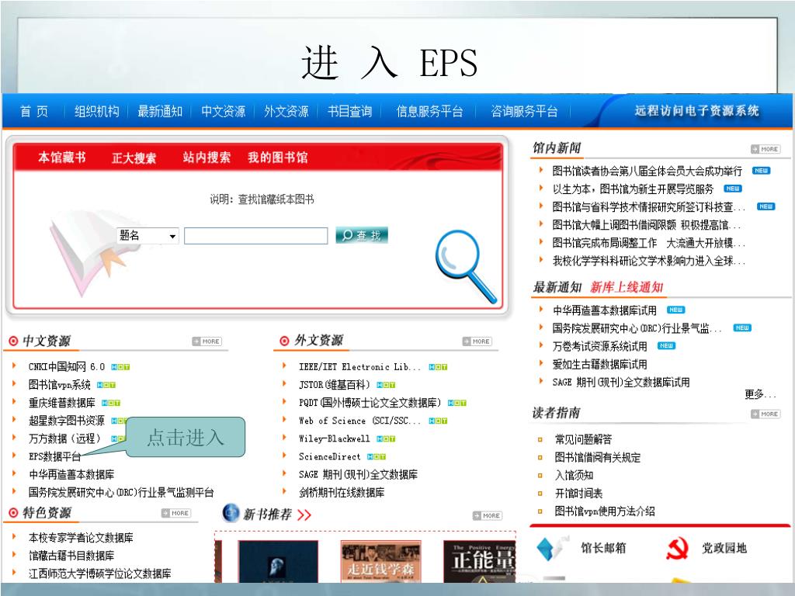
Task: Click the HOT badge next to JSTOR
Action: (x=386, y=385)
